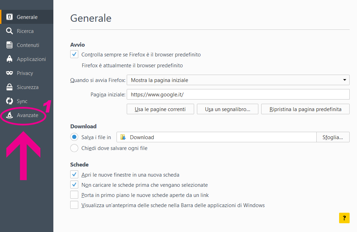Click the Generale sidebar icon

pyautogui.click(x=9, y=17)
